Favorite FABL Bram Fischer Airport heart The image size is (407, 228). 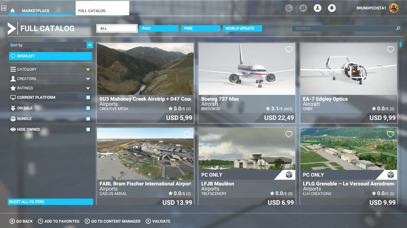coord(187,134)
